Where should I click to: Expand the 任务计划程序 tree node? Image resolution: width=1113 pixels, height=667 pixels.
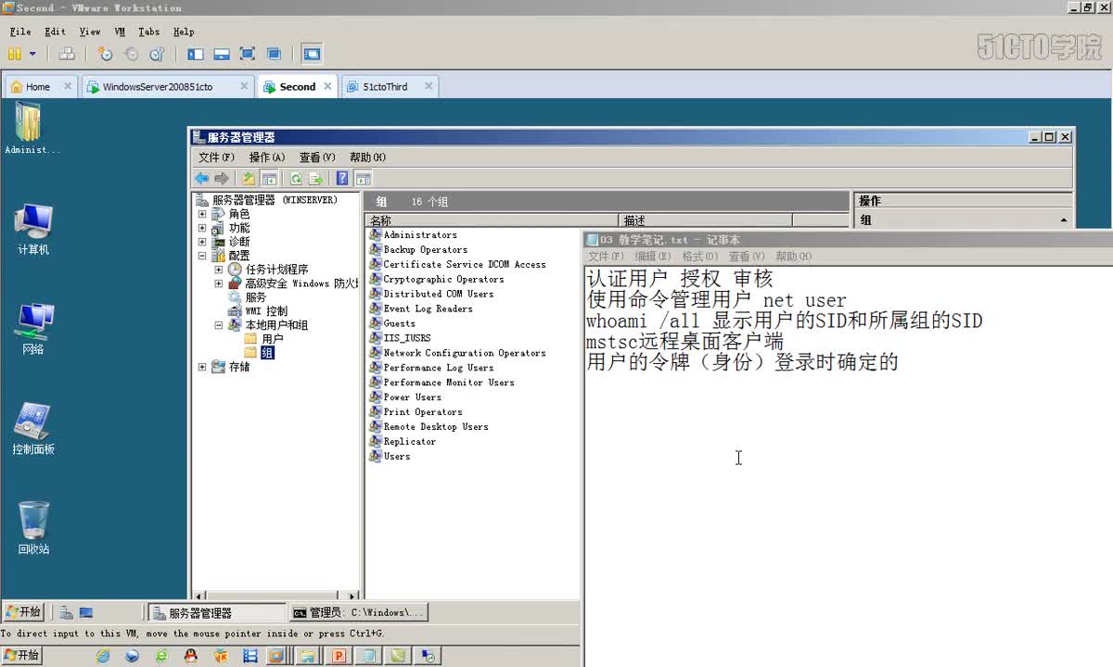(x=219, y=270)
